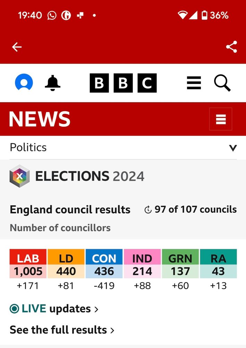The image size is (246, 348).
Task: Open the BBC account profile icon
Action: point(24,83)
